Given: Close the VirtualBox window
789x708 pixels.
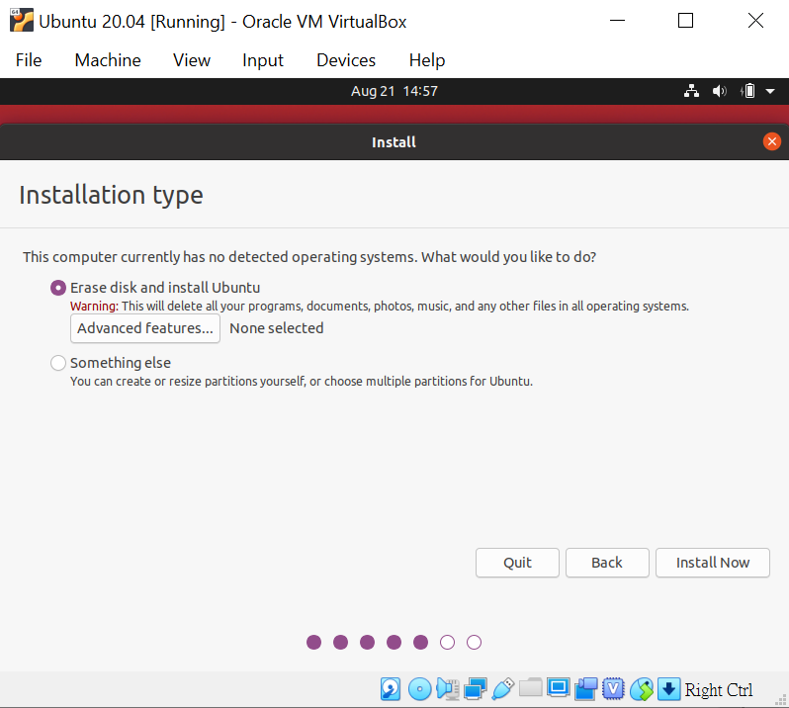Looking at the screenshot, I should pos(755,21).
